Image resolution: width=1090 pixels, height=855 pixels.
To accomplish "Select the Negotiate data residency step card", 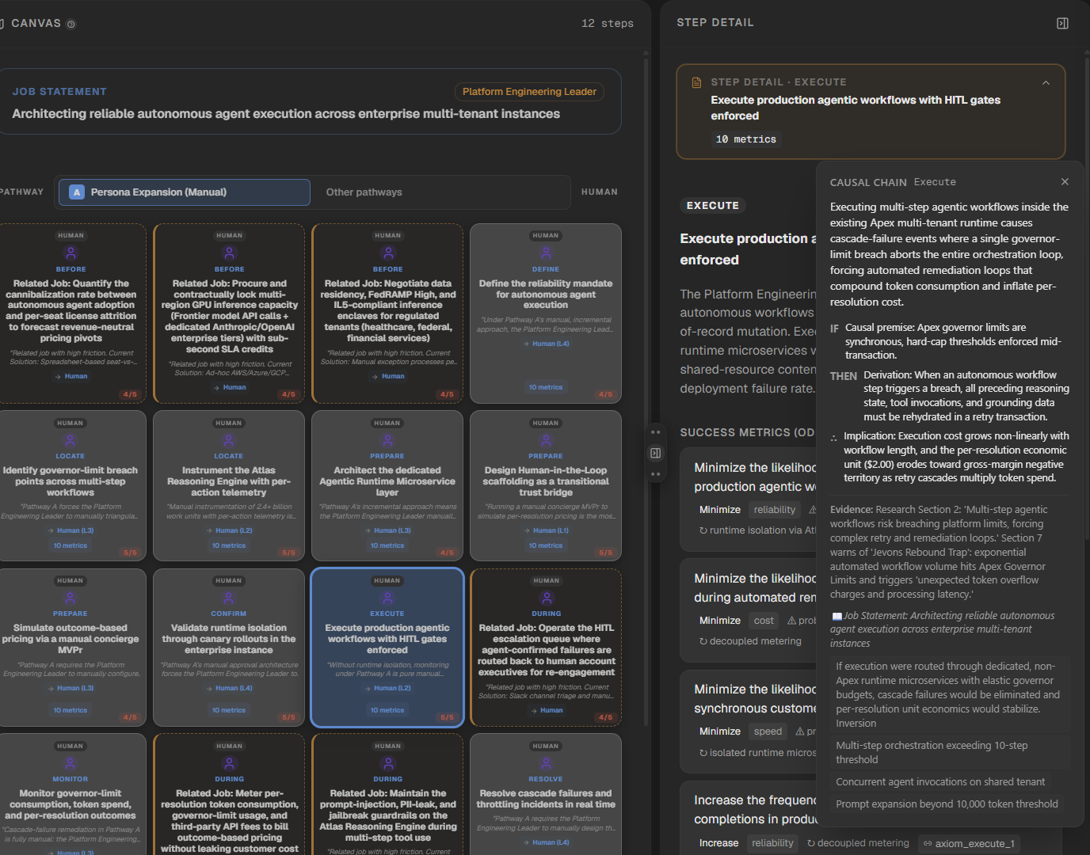I will point(387,313).
